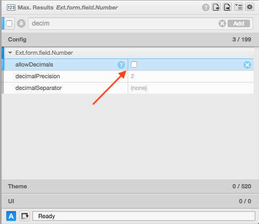The height and width of the screenshot is (224, 259).
Task: Remove the allowDecimals config value
Action: 247,65
